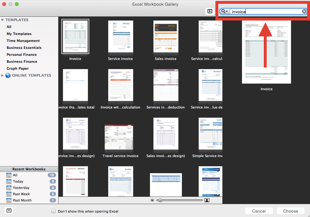Click the calendar icon beside Past Month

point(9,200)
